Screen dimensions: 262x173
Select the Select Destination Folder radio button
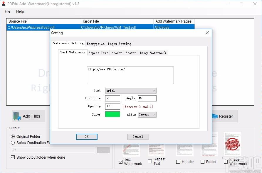point(13,143)
